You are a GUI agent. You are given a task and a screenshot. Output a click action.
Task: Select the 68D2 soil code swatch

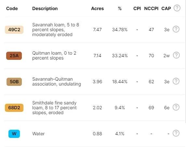coord(14,108)
